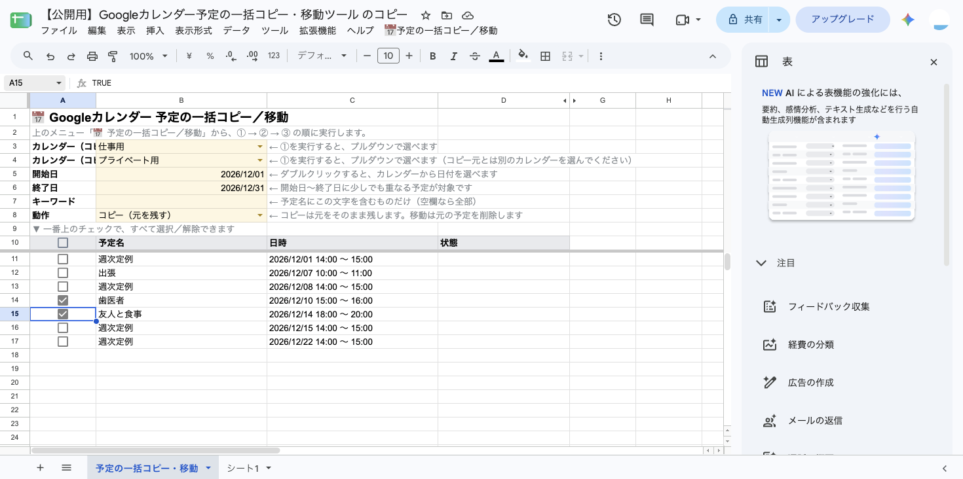This screenshot has height=479, width=963.
Task: Open the 挿入 menu
Action: click(155, 31)
